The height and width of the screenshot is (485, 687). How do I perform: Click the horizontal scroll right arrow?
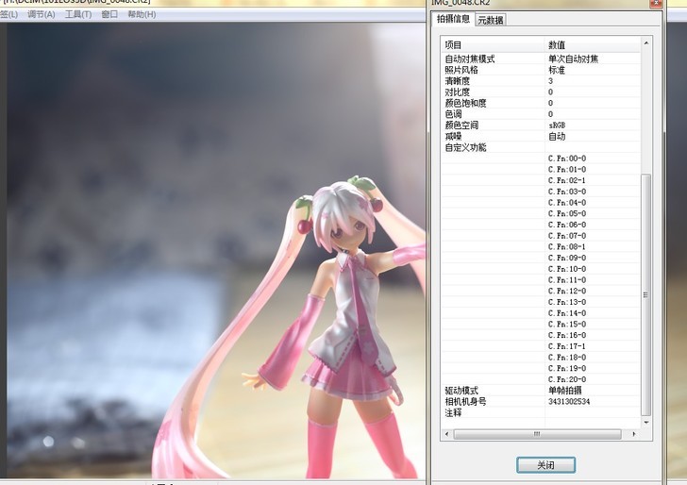coord(634,434)
